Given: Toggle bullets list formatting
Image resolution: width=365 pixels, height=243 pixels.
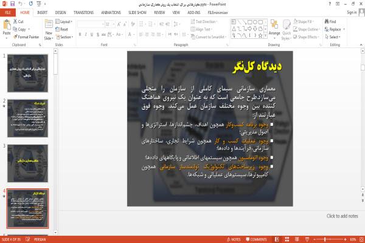Looking at the screenshot, I should tap(142, 24).
